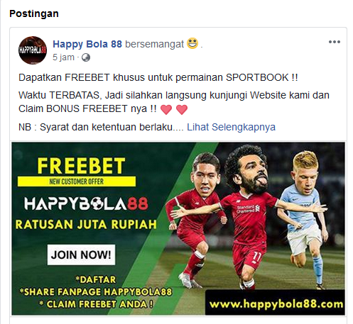Click the public globe privacy icon
This screenshot has height=324, width=353.
pos(86,57)
